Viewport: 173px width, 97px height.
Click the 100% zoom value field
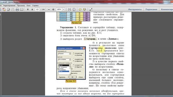(59, 9)
